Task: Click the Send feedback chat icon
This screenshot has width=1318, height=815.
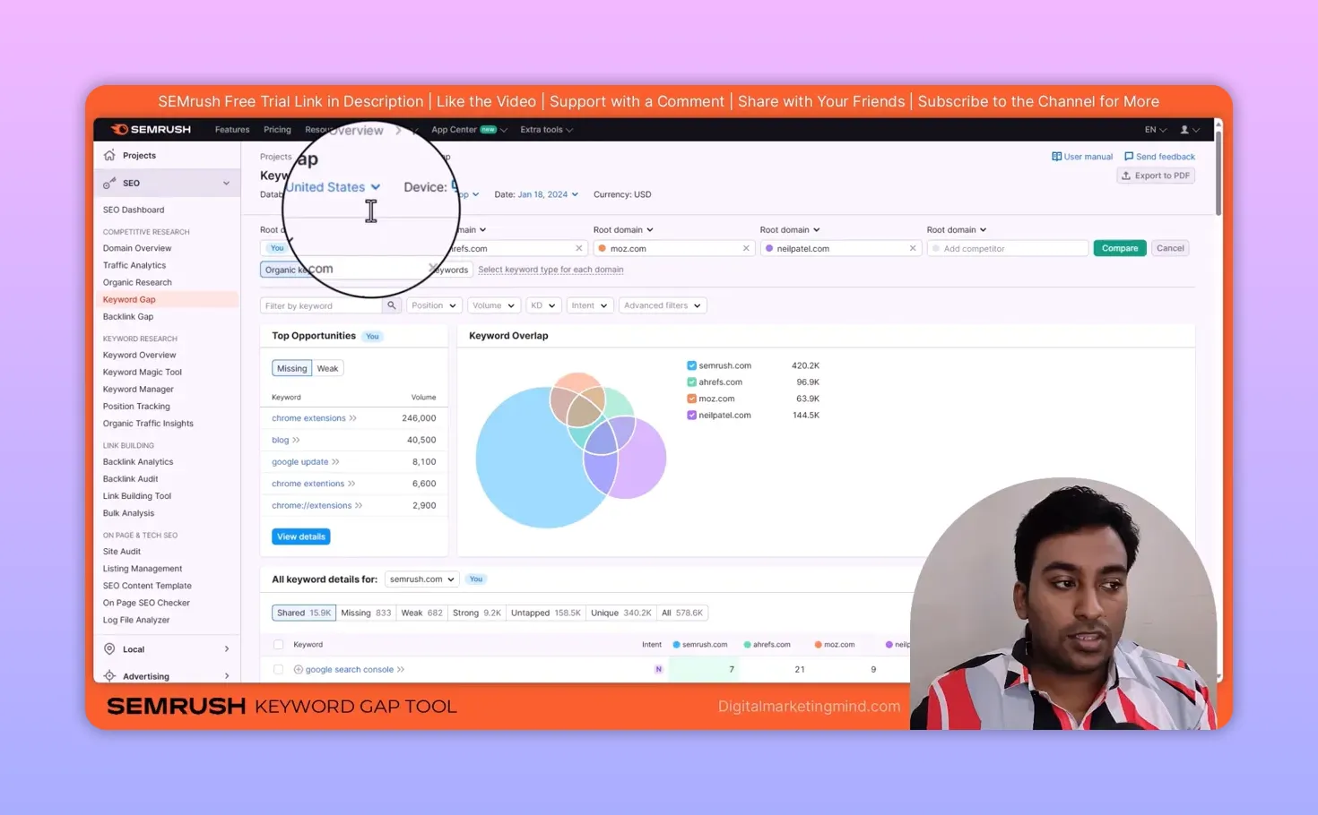Action: point(1129,157)
